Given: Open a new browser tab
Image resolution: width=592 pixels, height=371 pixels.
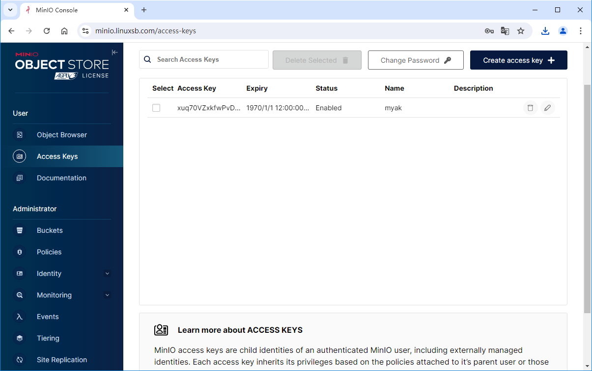Looking at the screenshot, I should coord(144,10).
